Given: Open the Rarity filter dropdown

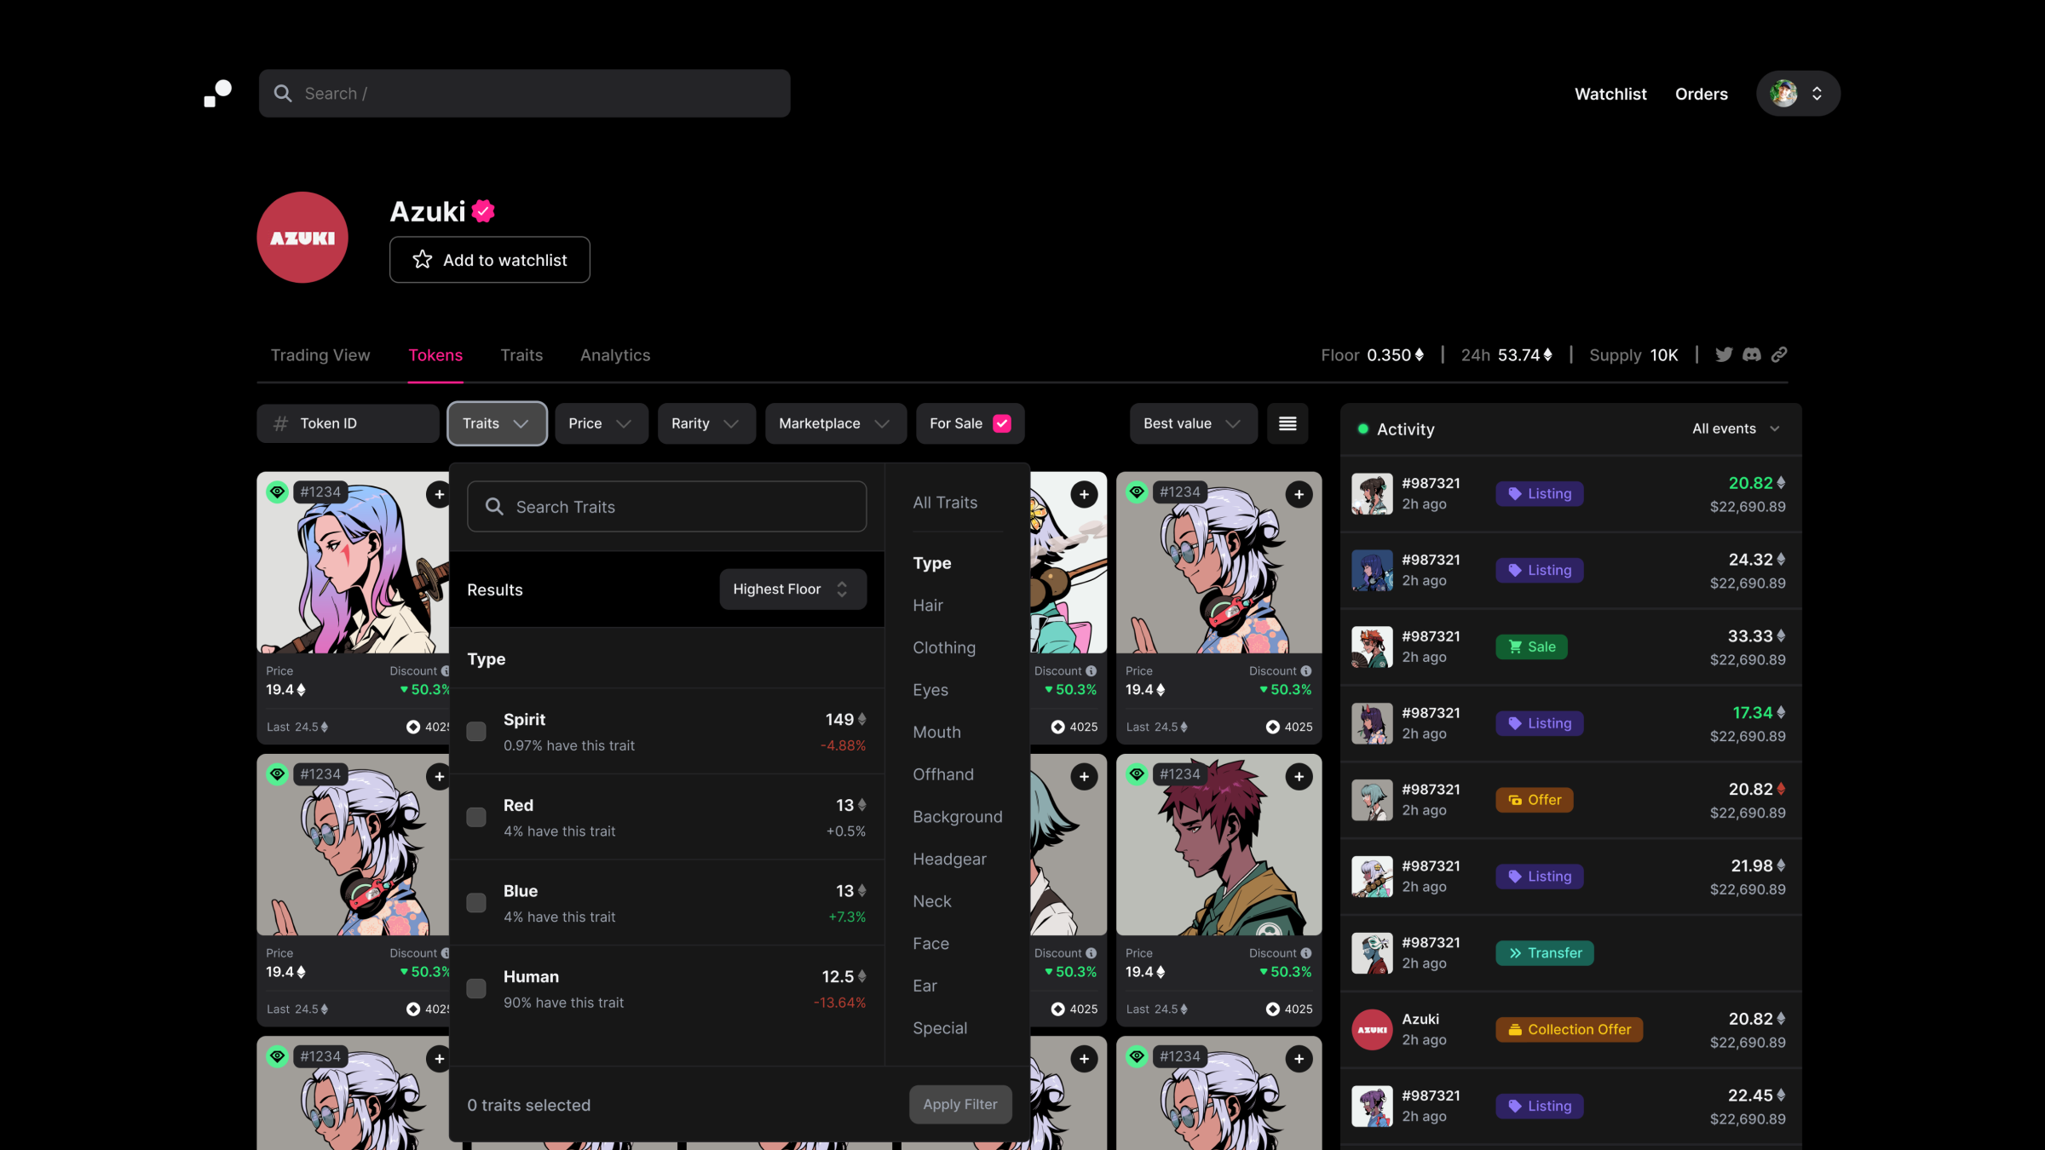Looking at the screenshot, I should (x=706, y=423).
